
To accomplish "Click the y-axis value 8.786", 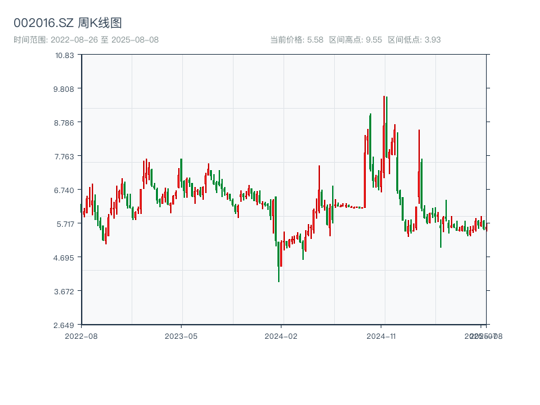I will [x=63, y=123].
